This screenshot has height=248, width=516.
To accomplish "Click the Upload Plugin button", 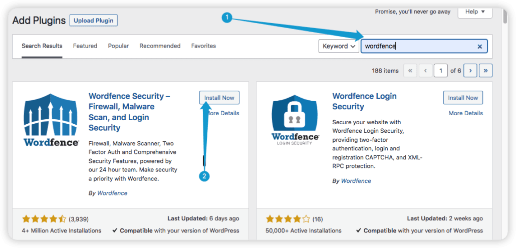I will tap(94, 21).
